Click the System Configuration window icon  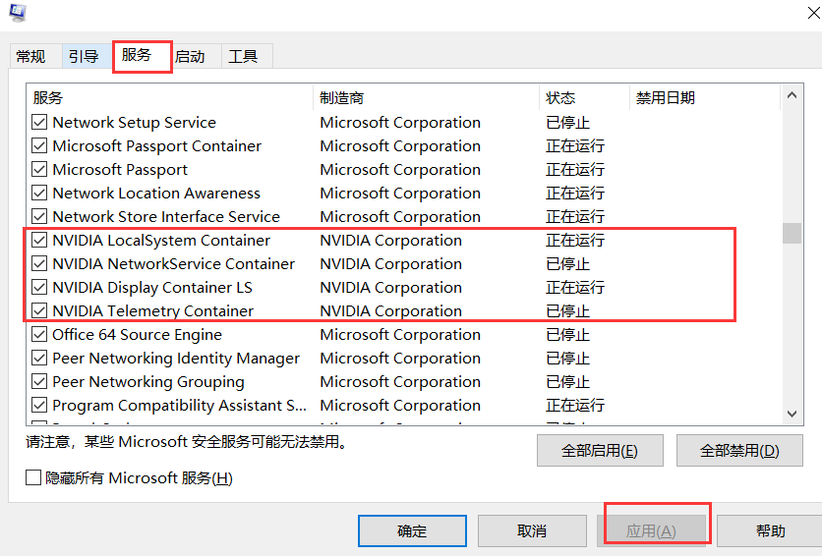(17, 12)
